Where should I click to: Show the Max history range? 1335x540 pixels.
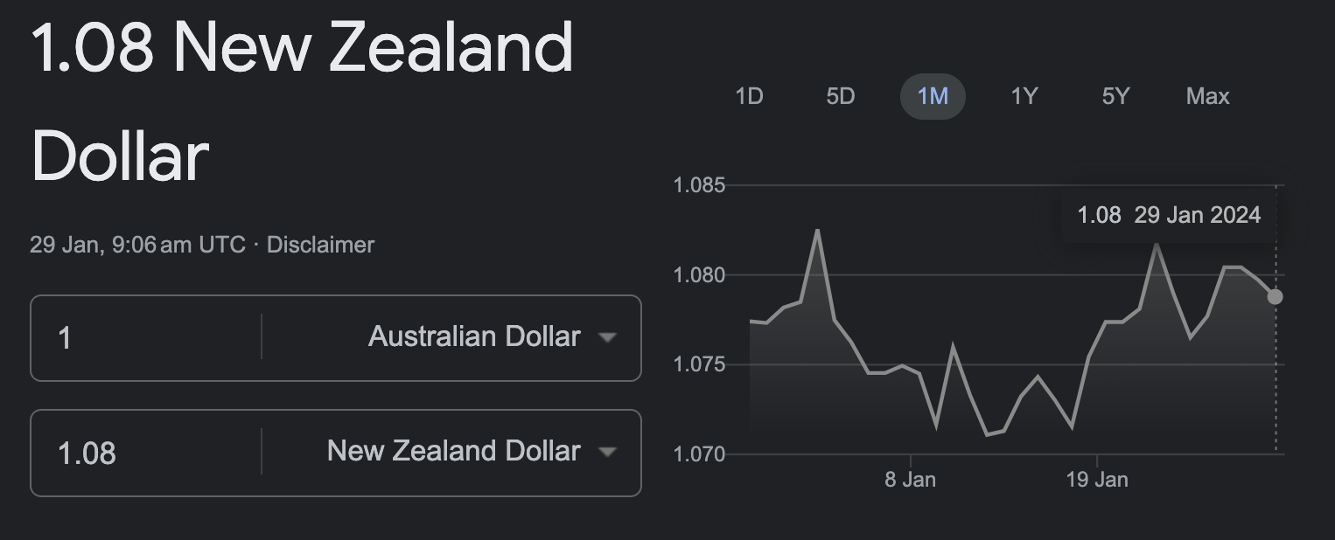point(1207,96)
